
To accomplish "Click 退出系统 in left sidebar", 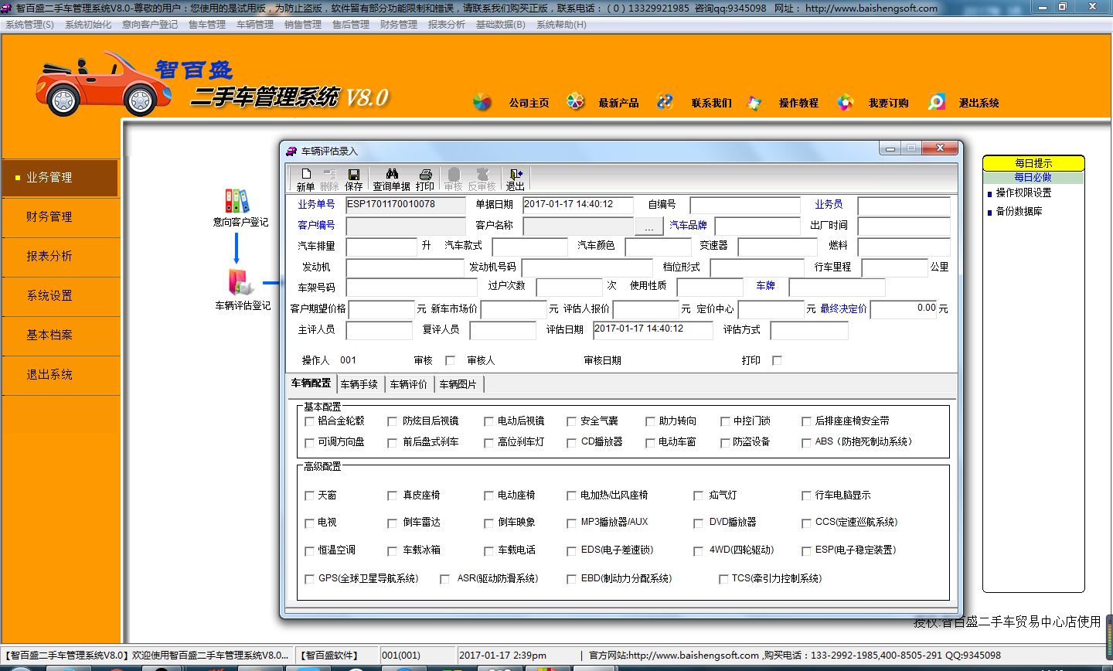I will [60, 375].
